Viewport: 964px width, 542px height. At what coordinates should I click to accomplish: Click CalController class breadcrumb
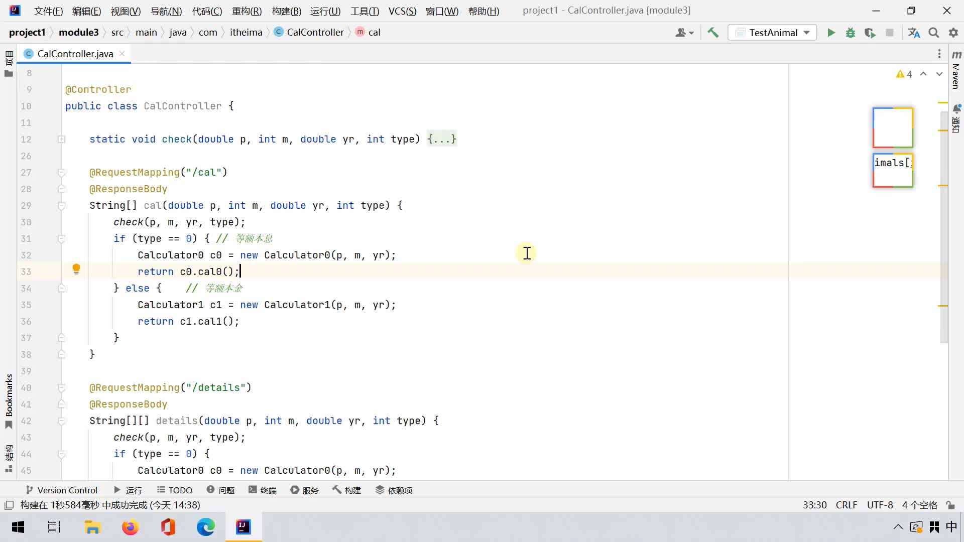coord(309,33)
